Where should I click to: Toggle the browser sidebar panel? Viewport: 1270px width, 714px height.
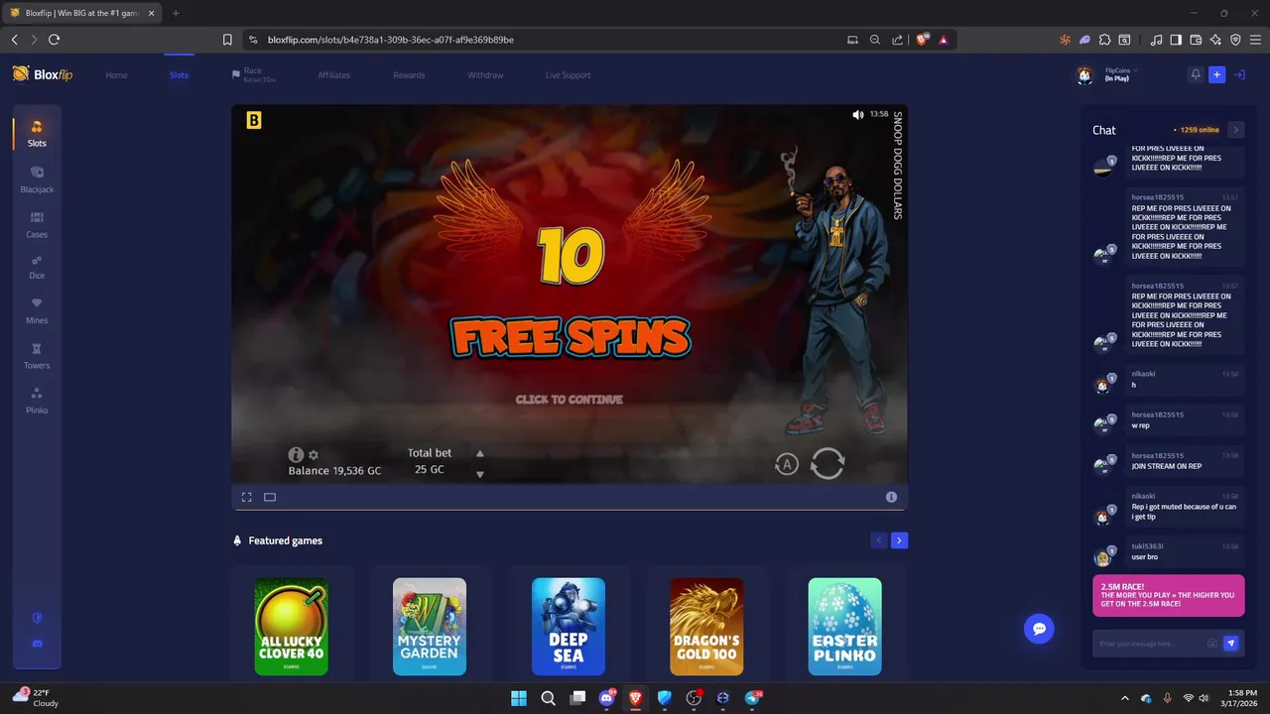(1176, 40)
